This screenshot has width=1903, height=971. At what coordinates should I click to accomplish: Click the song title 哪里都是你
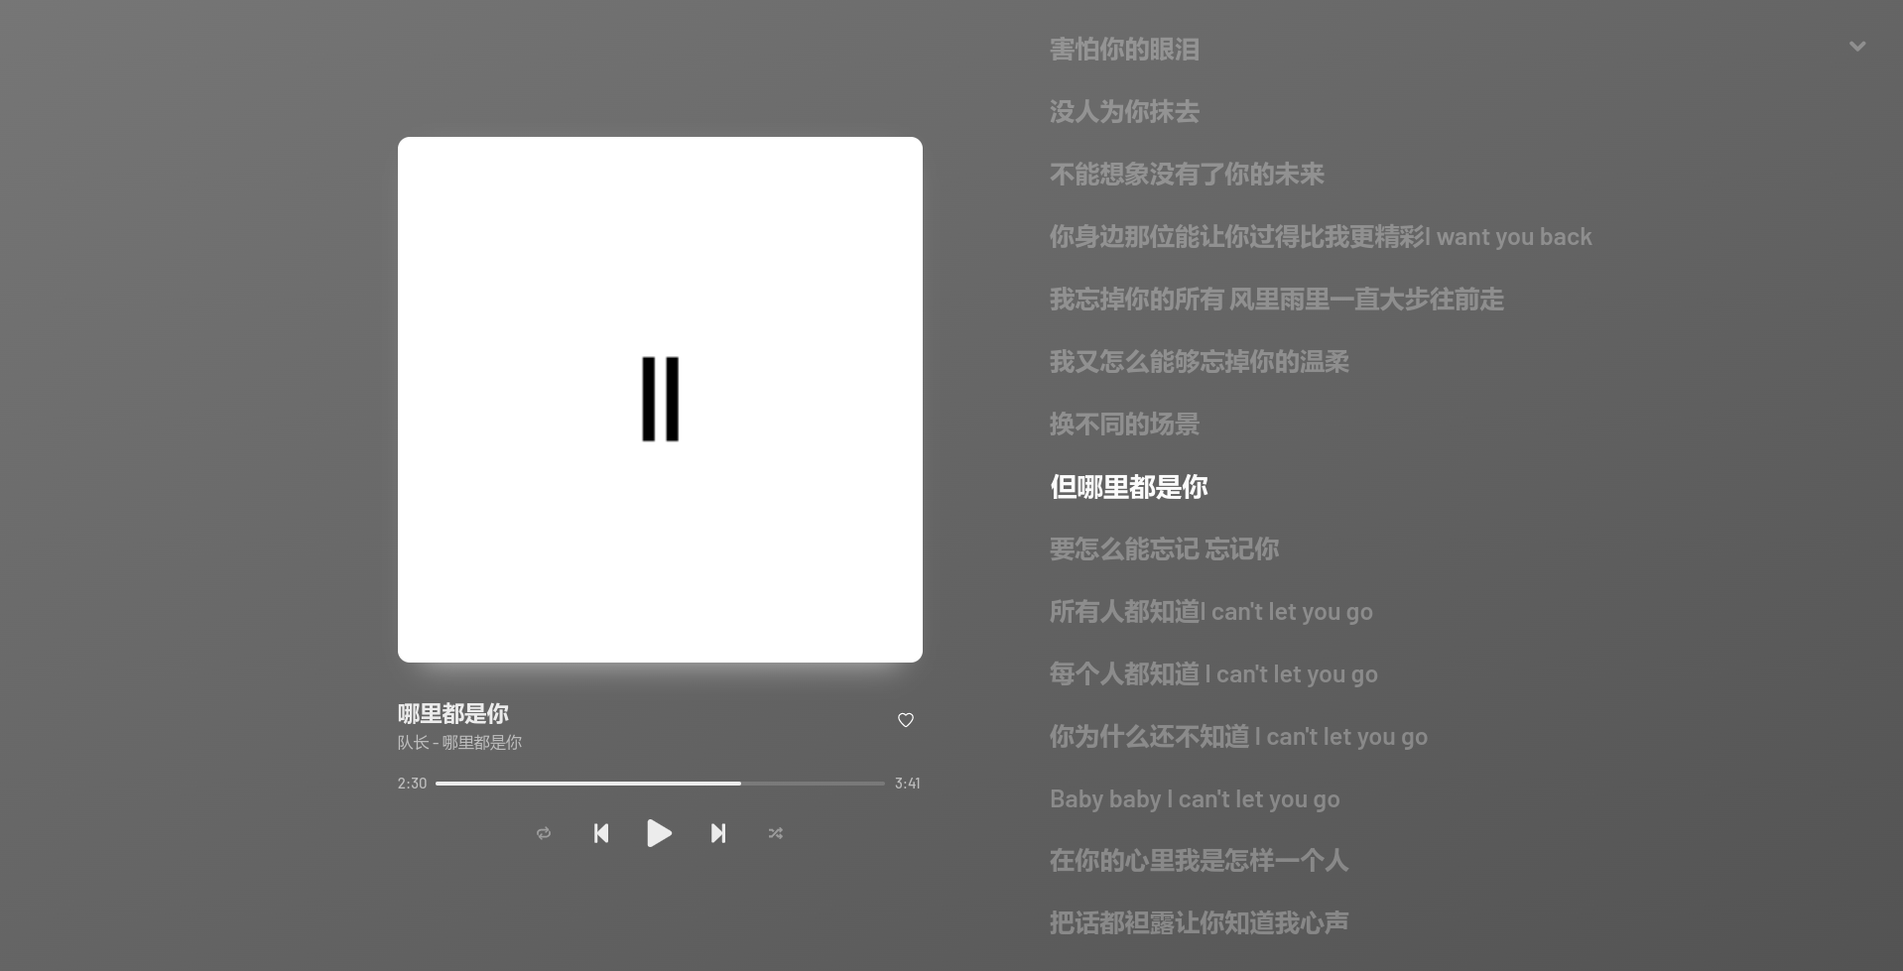[x=453, y=713]
